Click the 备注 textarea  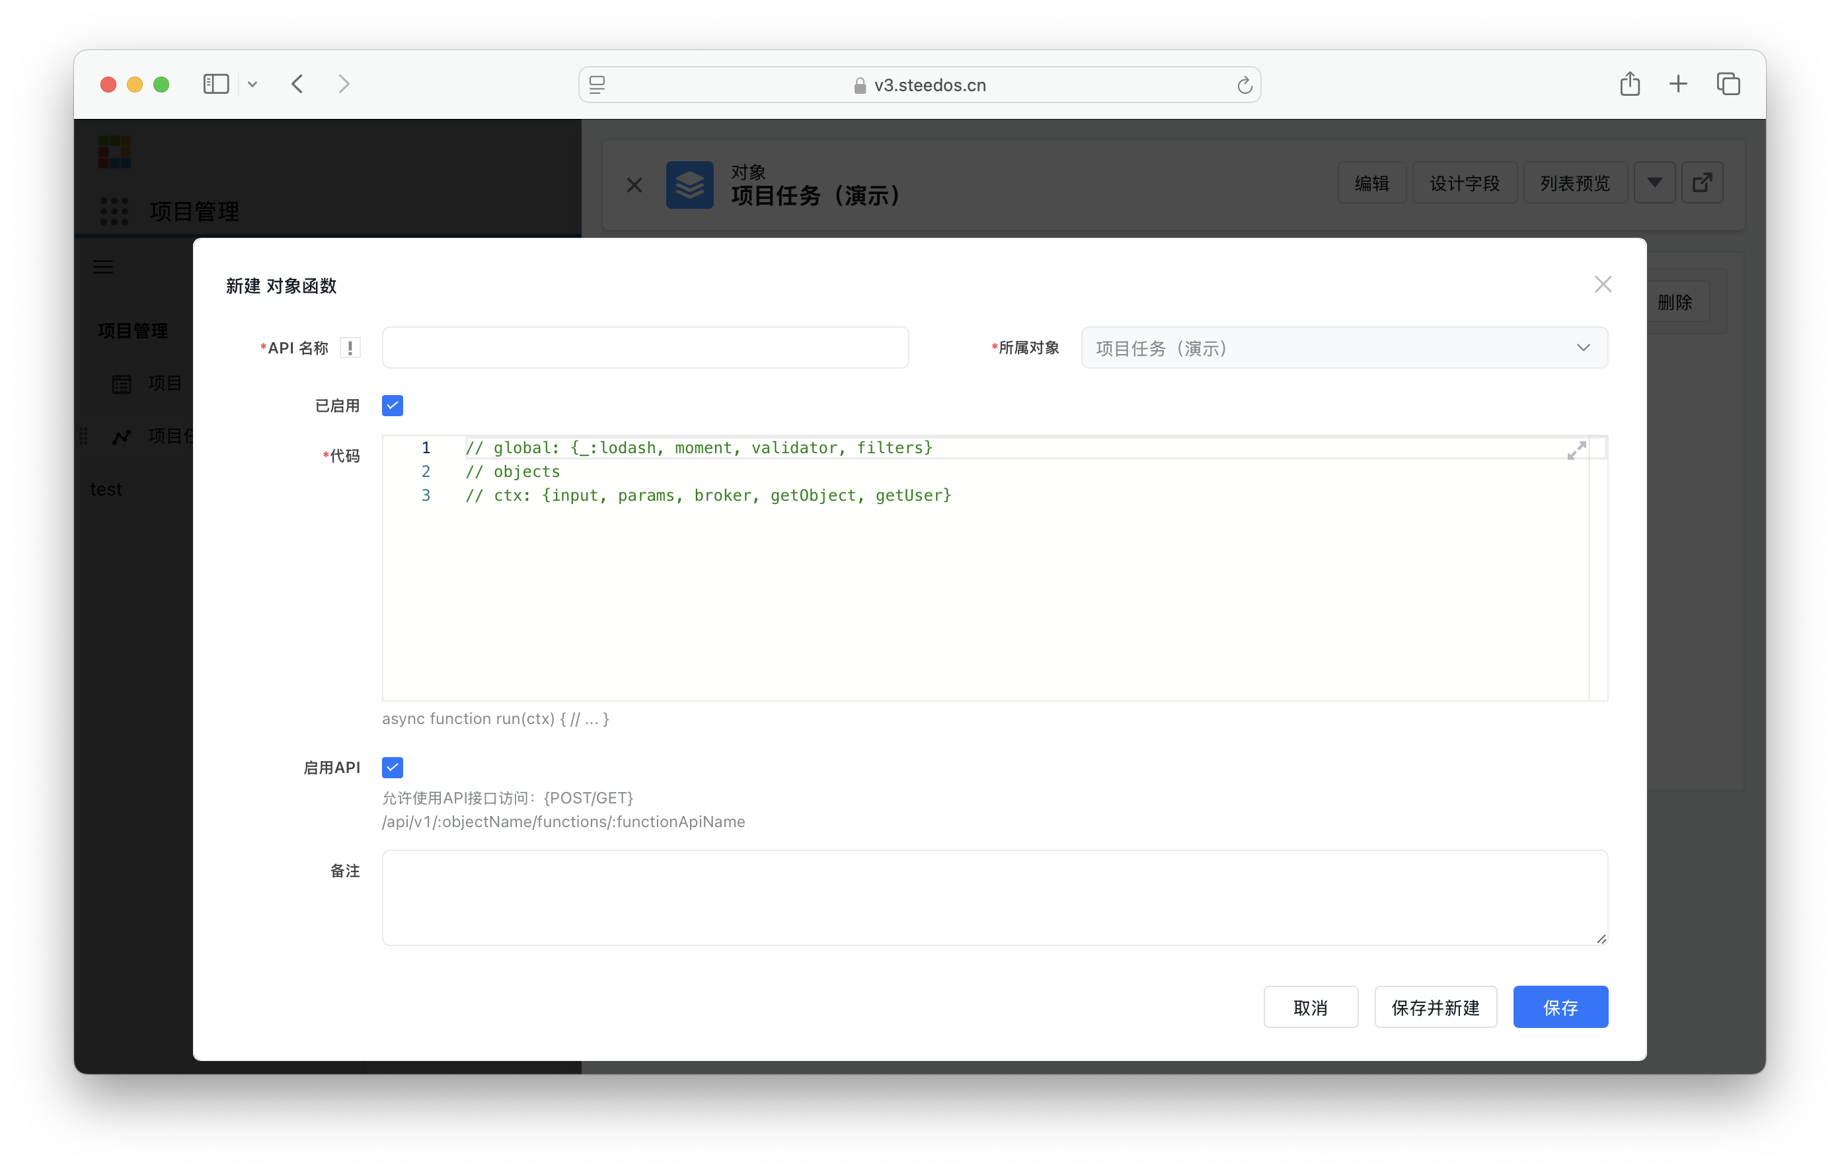click(994, 898)
